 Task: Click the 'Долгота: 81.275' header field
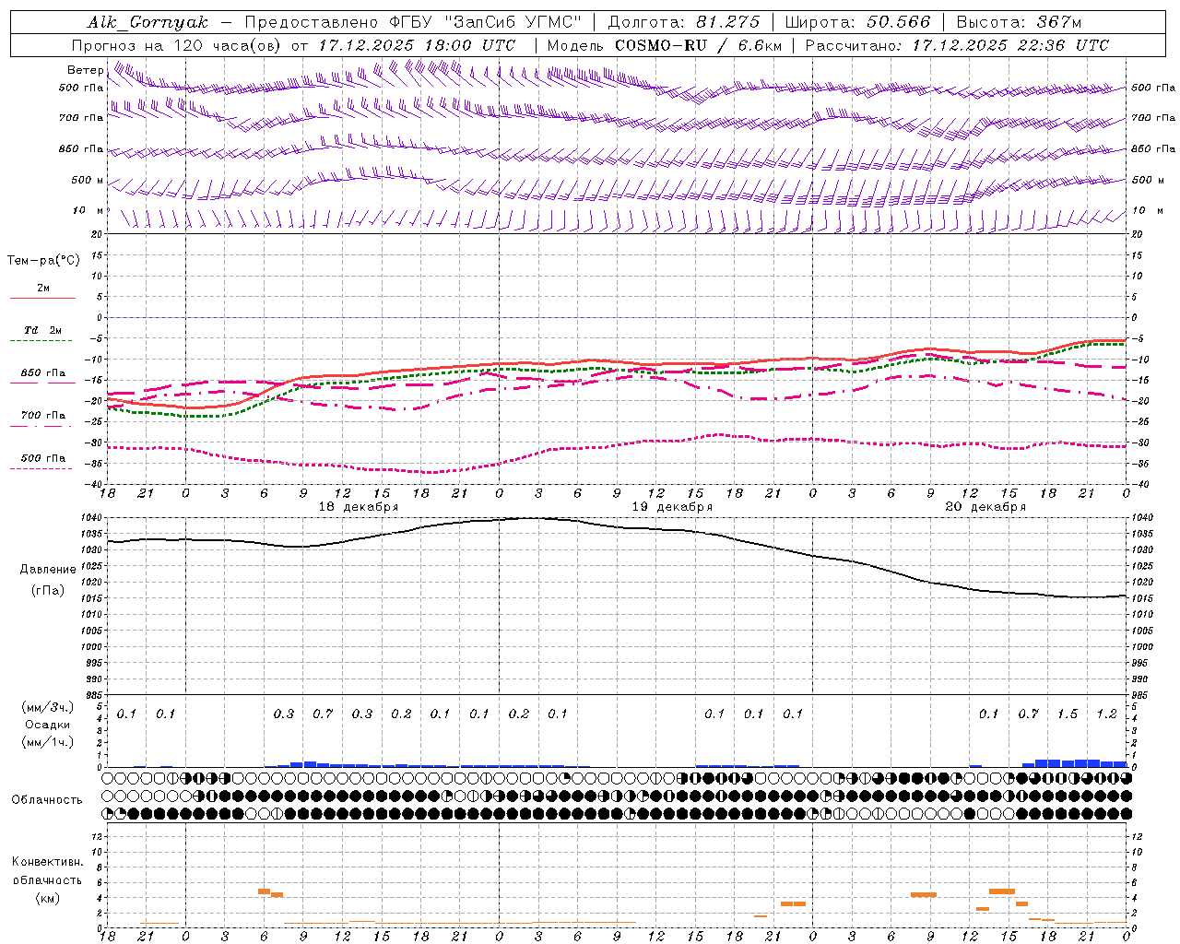point(684,22)
